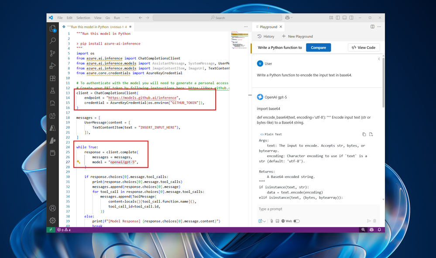
Task: Go back with the navigation arrow
Action: pyautogui.click(x=141, y=17)
